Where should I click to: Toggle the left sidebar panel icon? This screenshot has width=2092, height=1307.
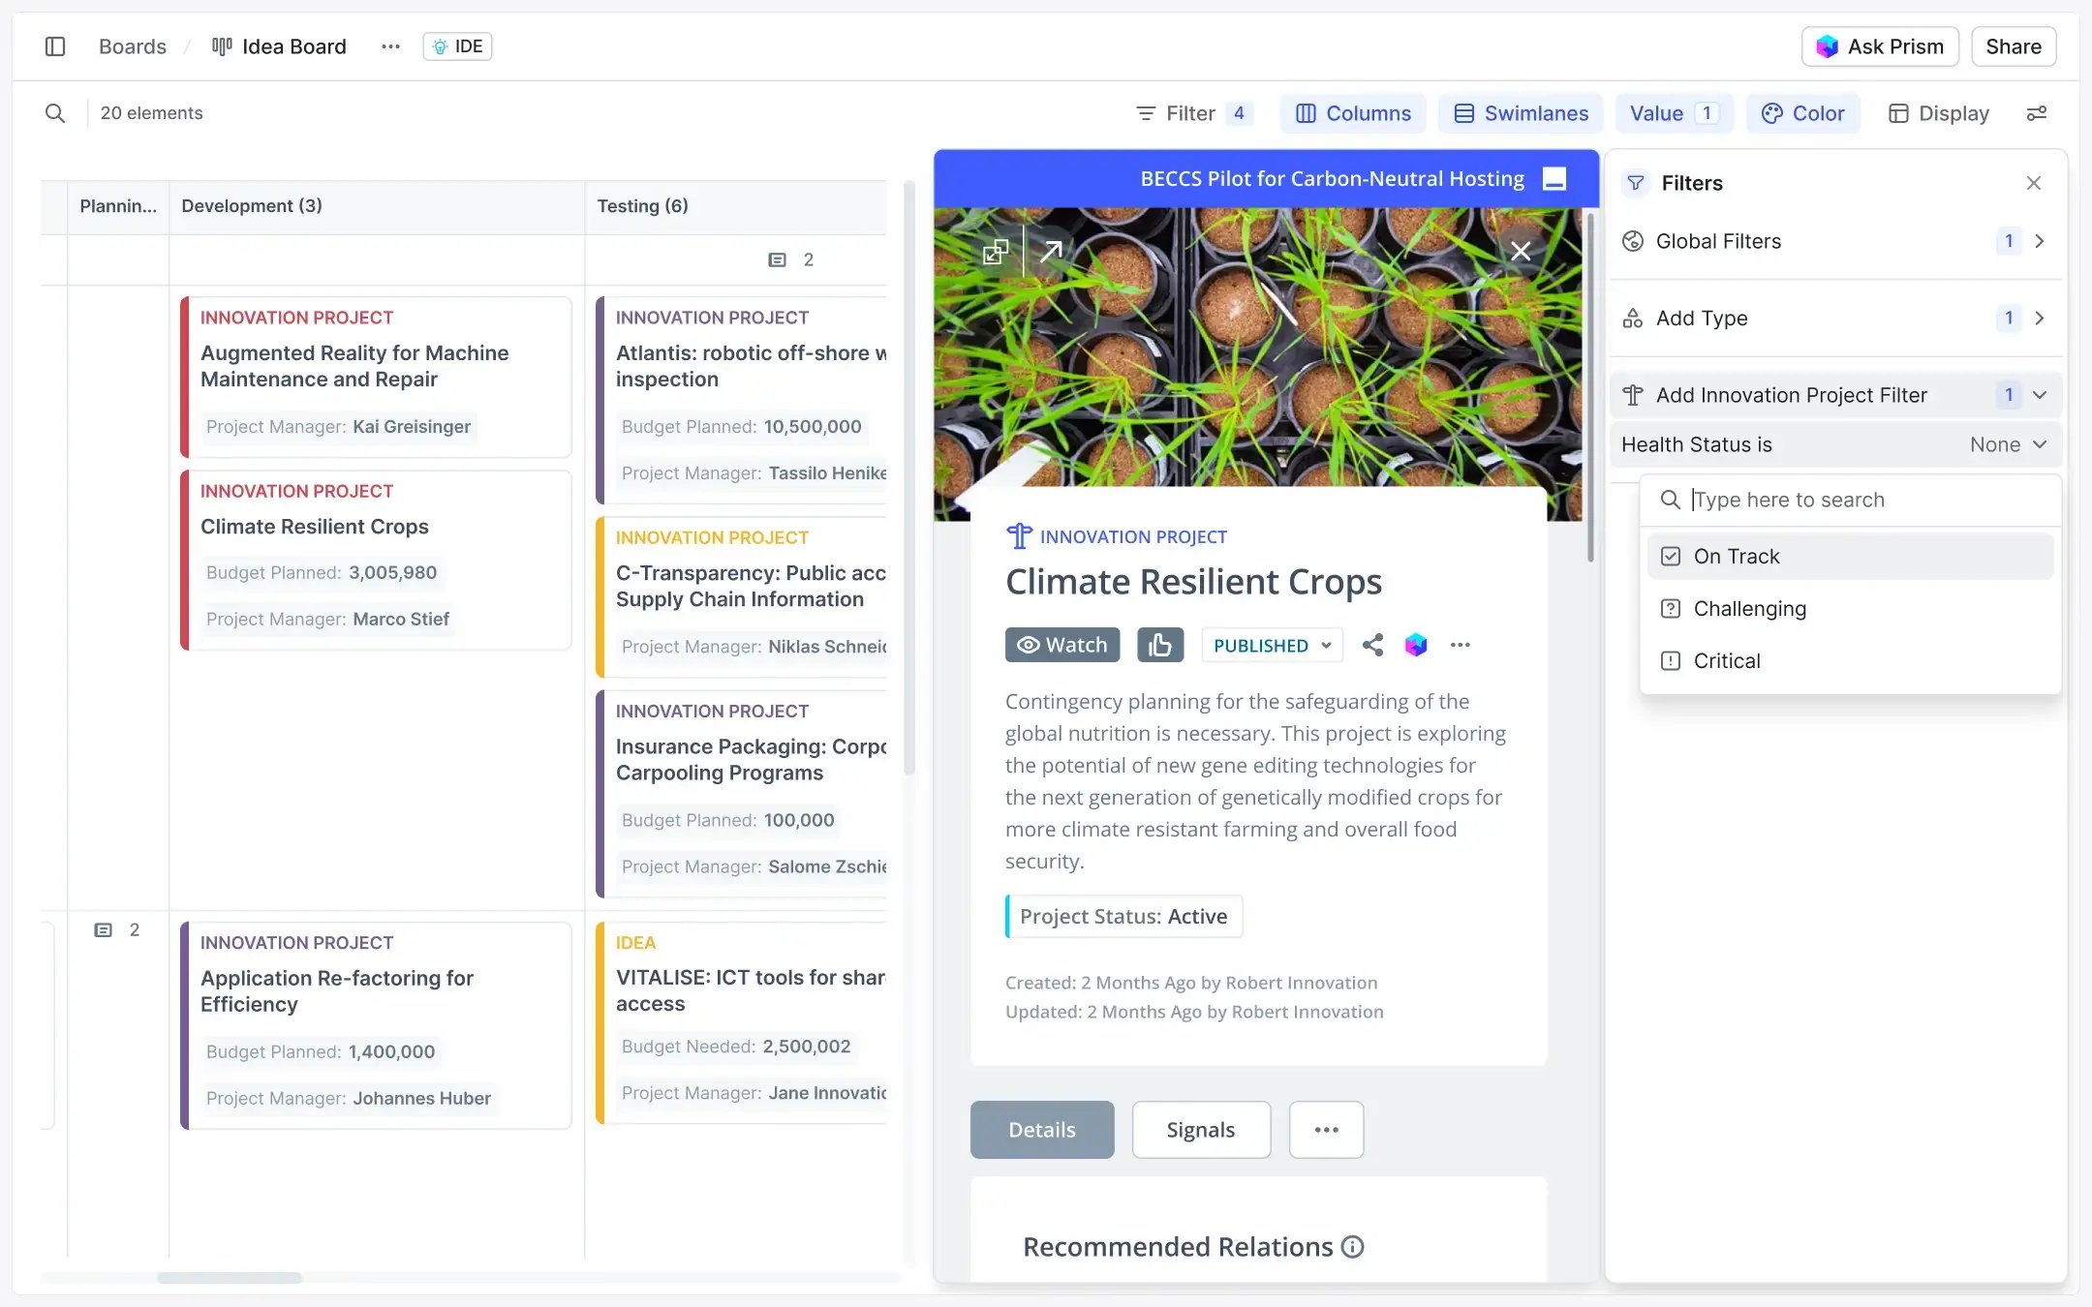coord(55,46)
